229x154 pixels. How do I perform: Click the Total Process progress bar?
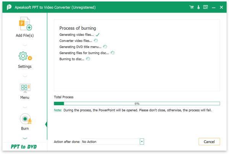[x=137, y=104]
